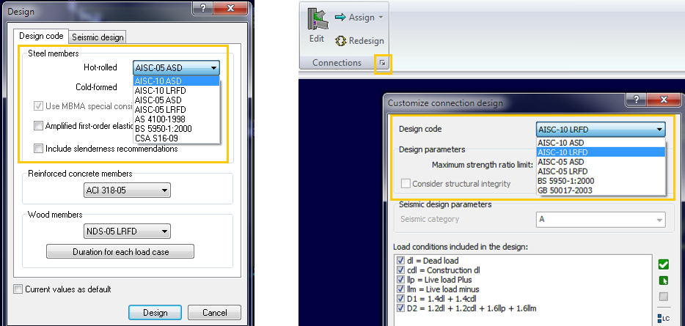Choose AS 4100-1998 steel code
This screenshot has height=326, width=685.
coord(177,119)
